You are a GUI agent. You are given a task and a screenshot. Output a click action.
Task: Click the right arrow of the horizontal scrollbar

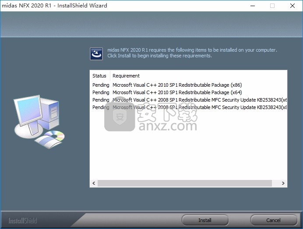pos(283,183)
